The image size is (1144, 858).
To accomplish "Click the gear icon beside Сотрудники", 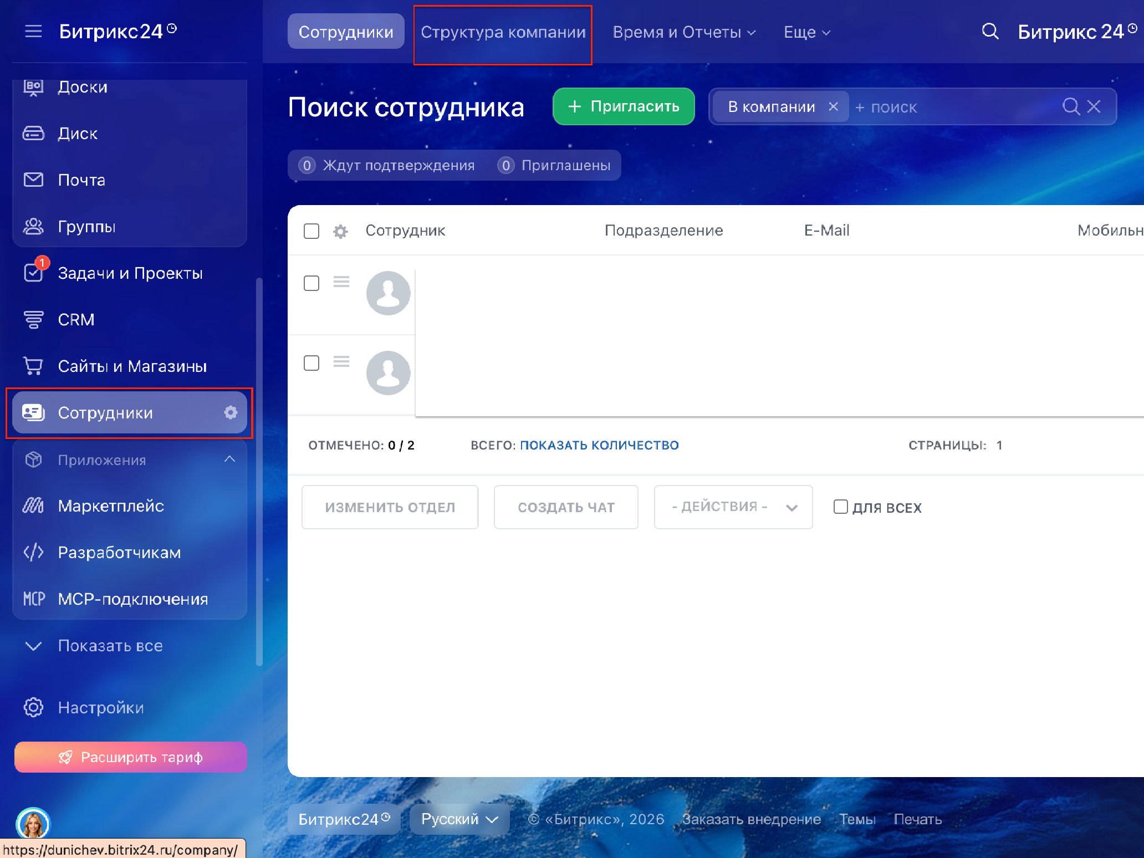I will (231, 412).
